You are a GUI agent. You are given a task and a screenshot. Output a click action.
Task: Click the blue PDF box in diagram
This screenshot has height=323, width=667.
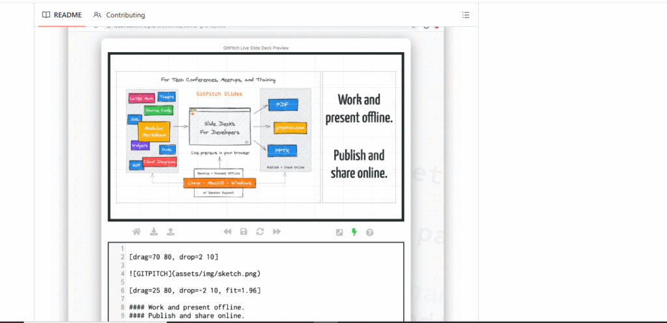(x=283, y=105)
